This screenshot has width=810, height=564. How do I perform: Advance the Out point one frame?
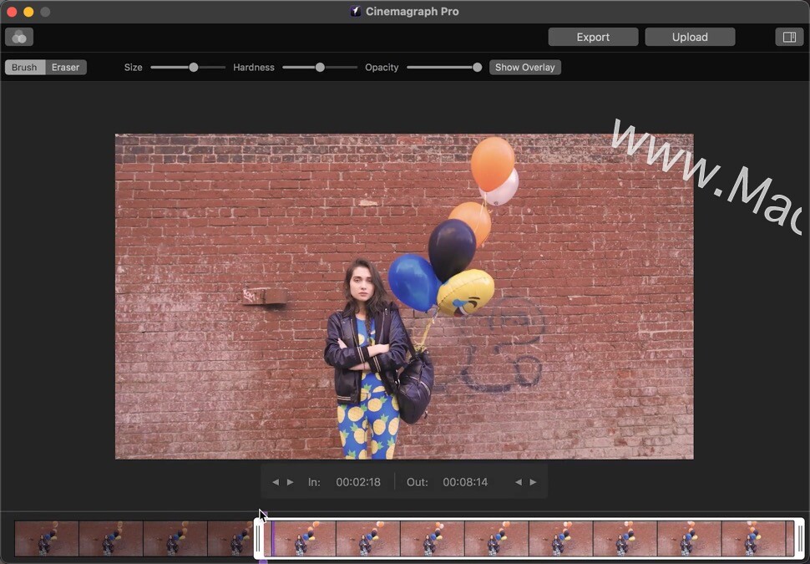point(534,481)
